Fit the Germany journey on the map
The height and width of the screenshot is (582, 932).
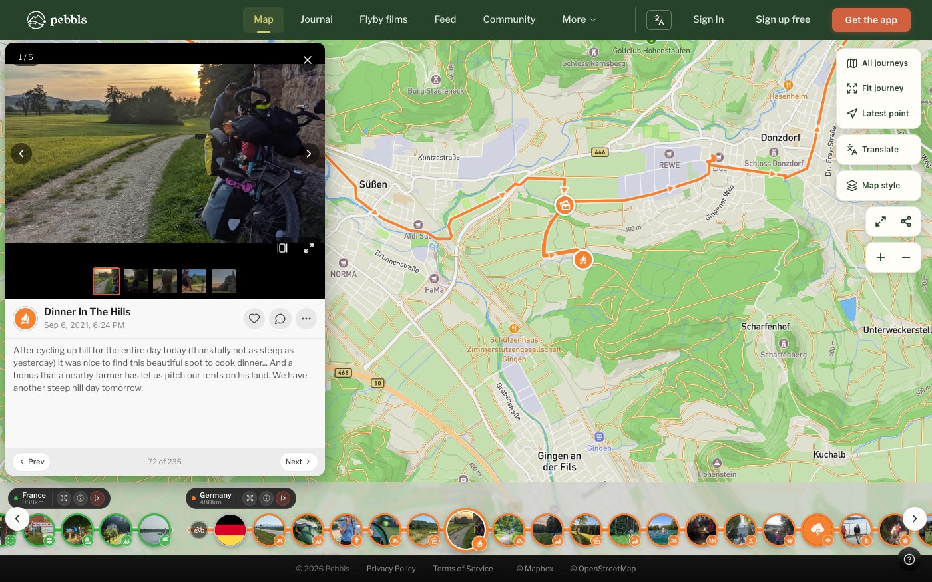250,498
